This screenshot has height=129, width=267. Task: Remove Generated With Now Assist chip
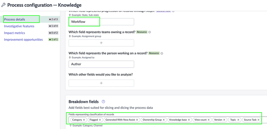(137, 120)
